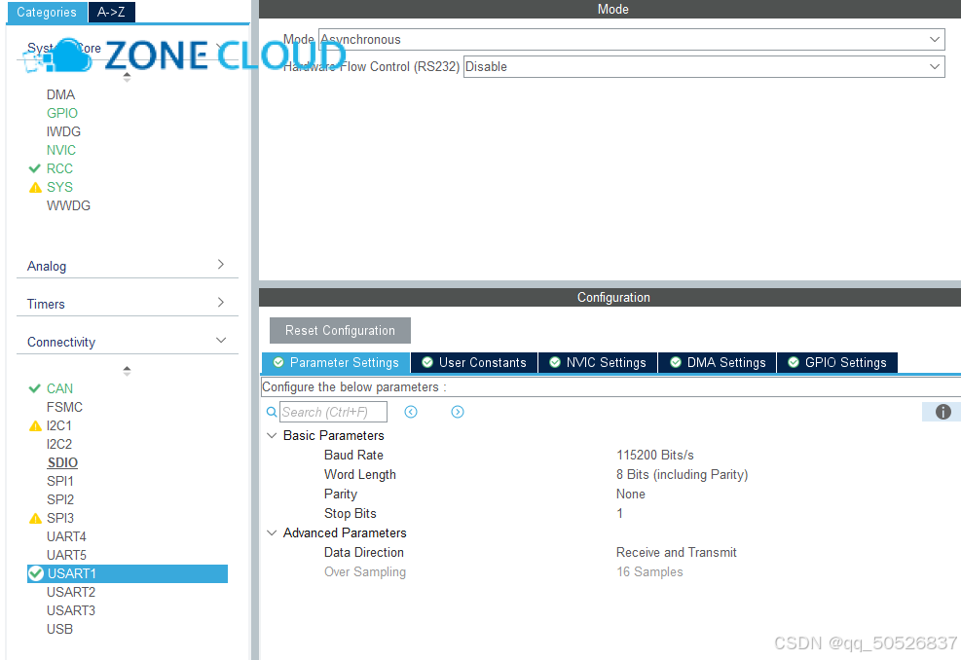The image size is (961, 660).
Task: Click the search magnifier icon
Action: (x=272, y=412)
